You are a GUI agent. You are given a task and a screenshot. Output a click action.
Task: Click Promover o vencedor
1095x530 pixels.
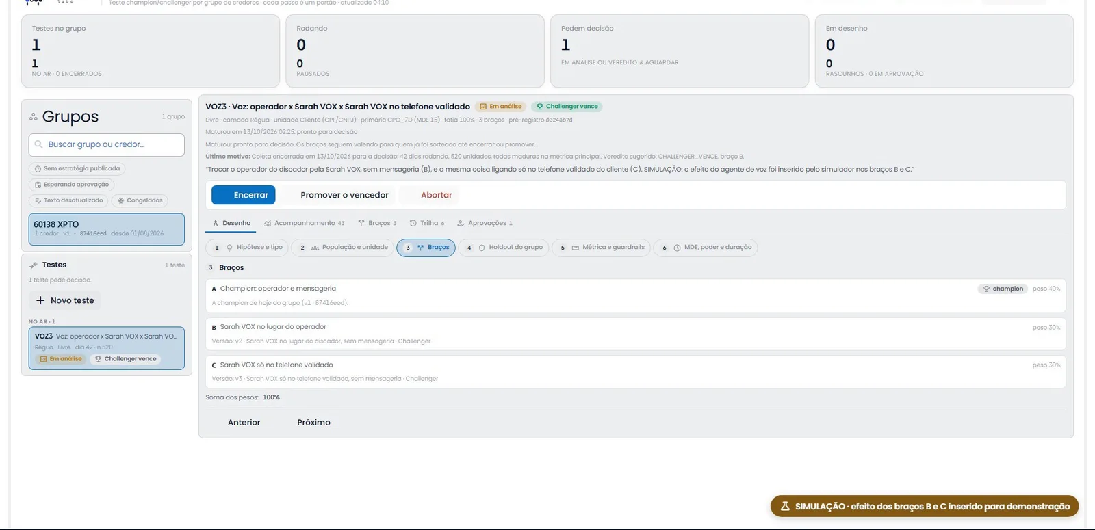coord(337,195)
